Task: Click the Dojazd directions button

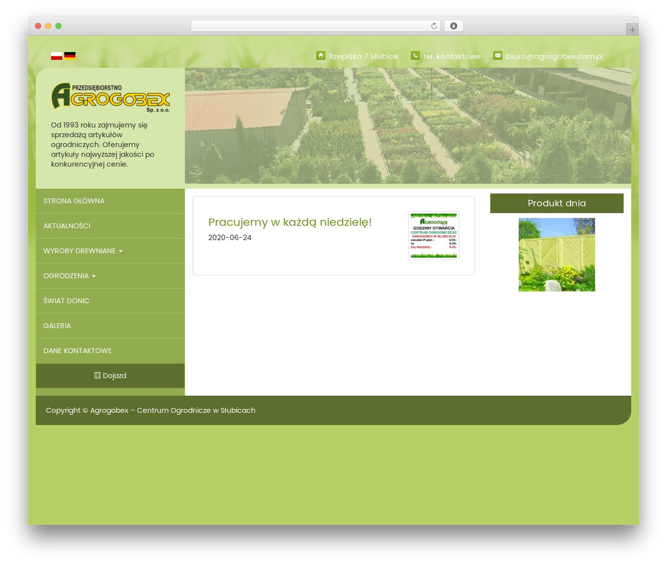Action: (110, 376)
